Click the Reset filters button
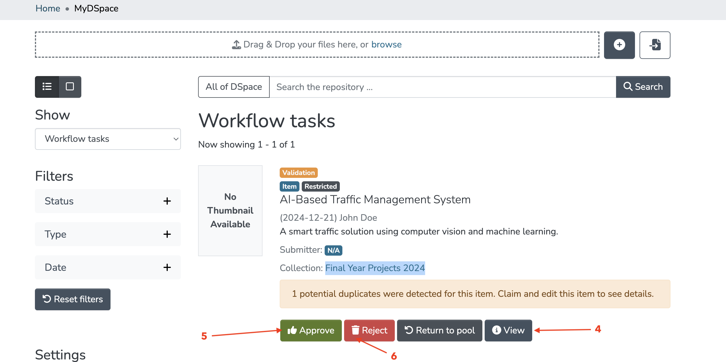 [73, 299]
